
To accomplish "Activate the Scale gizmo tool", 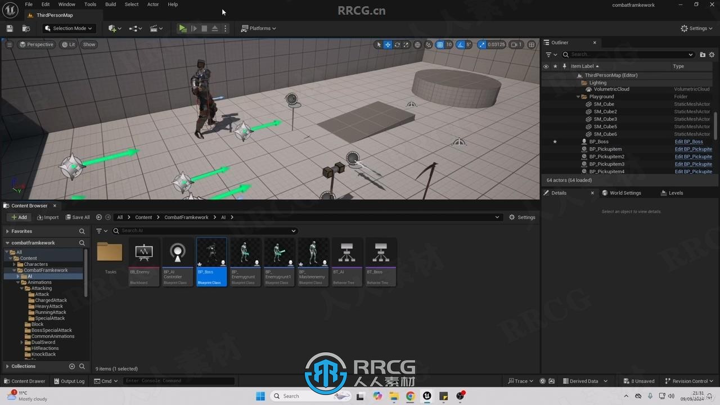I will (x=406, y=44).
